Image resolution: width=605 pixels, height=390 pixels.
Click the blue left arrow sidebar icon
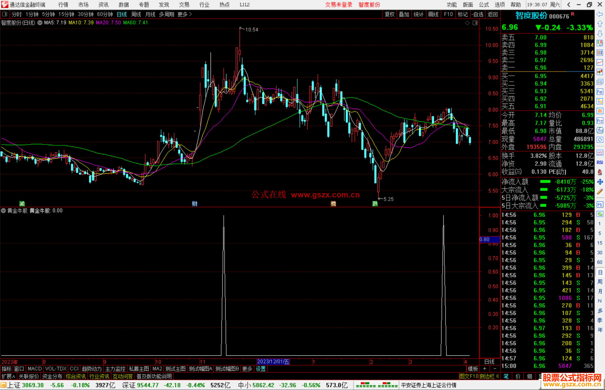600,14
